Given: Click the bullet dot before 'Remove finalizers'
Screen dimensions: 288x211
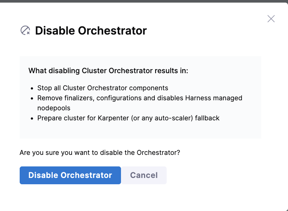Looking at the screenshot, I should pyautogui.click(x=32, y=98).
